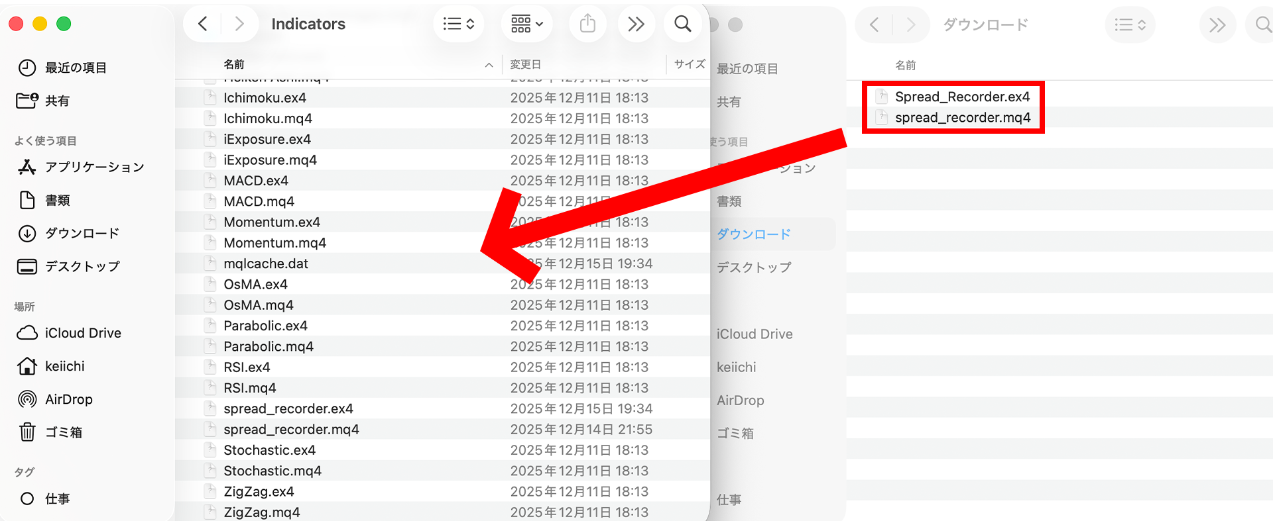The width and height of the screenshot is (1273, 521).
Task: Select Spread_Recorder.ex4 in Downloads window
Action: (961, 97)
